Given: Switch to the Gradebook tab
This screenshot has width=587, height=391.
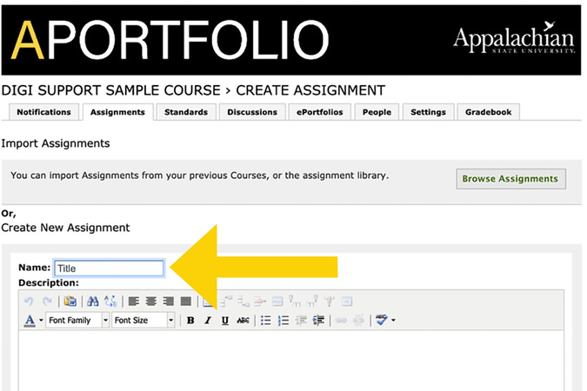Looking at the screenshot, I should pos(489,112).
